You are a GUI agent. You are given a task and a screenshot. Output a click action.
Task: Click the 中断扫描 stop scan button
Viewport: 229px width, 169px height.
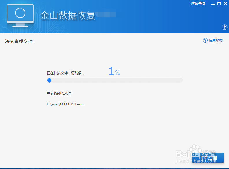[208, 158]
